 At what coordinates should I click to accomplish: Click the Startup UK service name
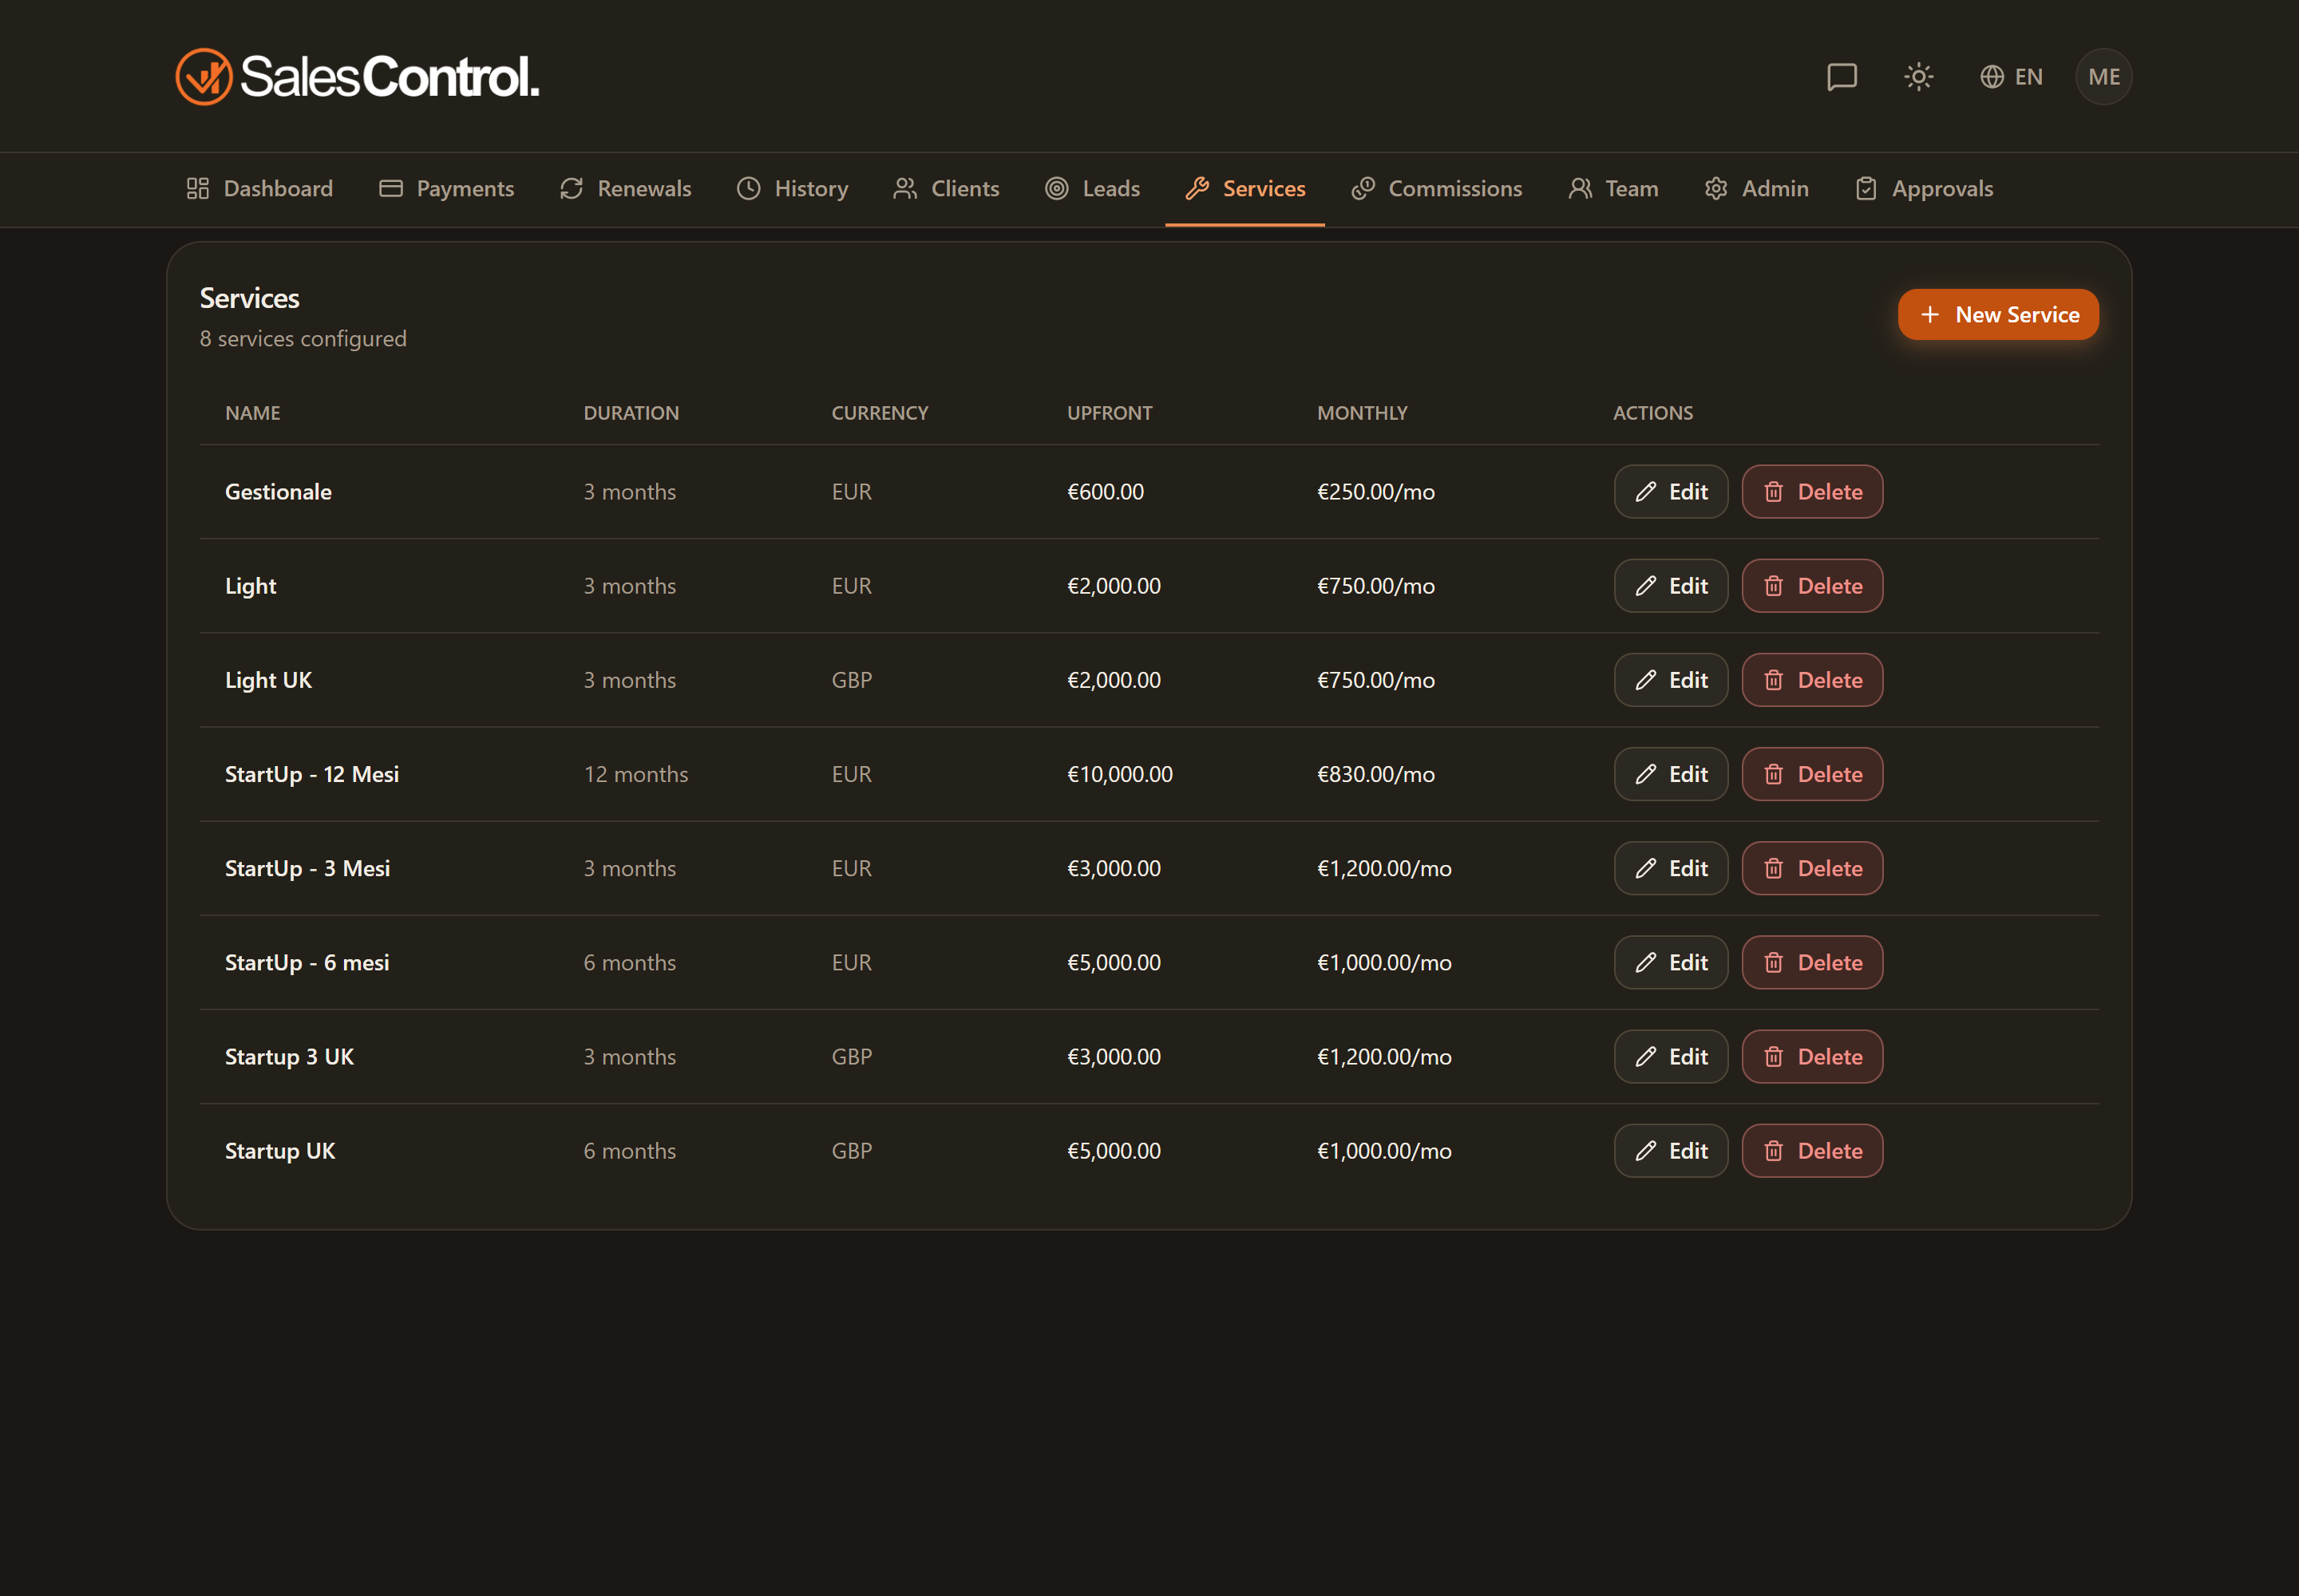click(x=280, y=1151)
